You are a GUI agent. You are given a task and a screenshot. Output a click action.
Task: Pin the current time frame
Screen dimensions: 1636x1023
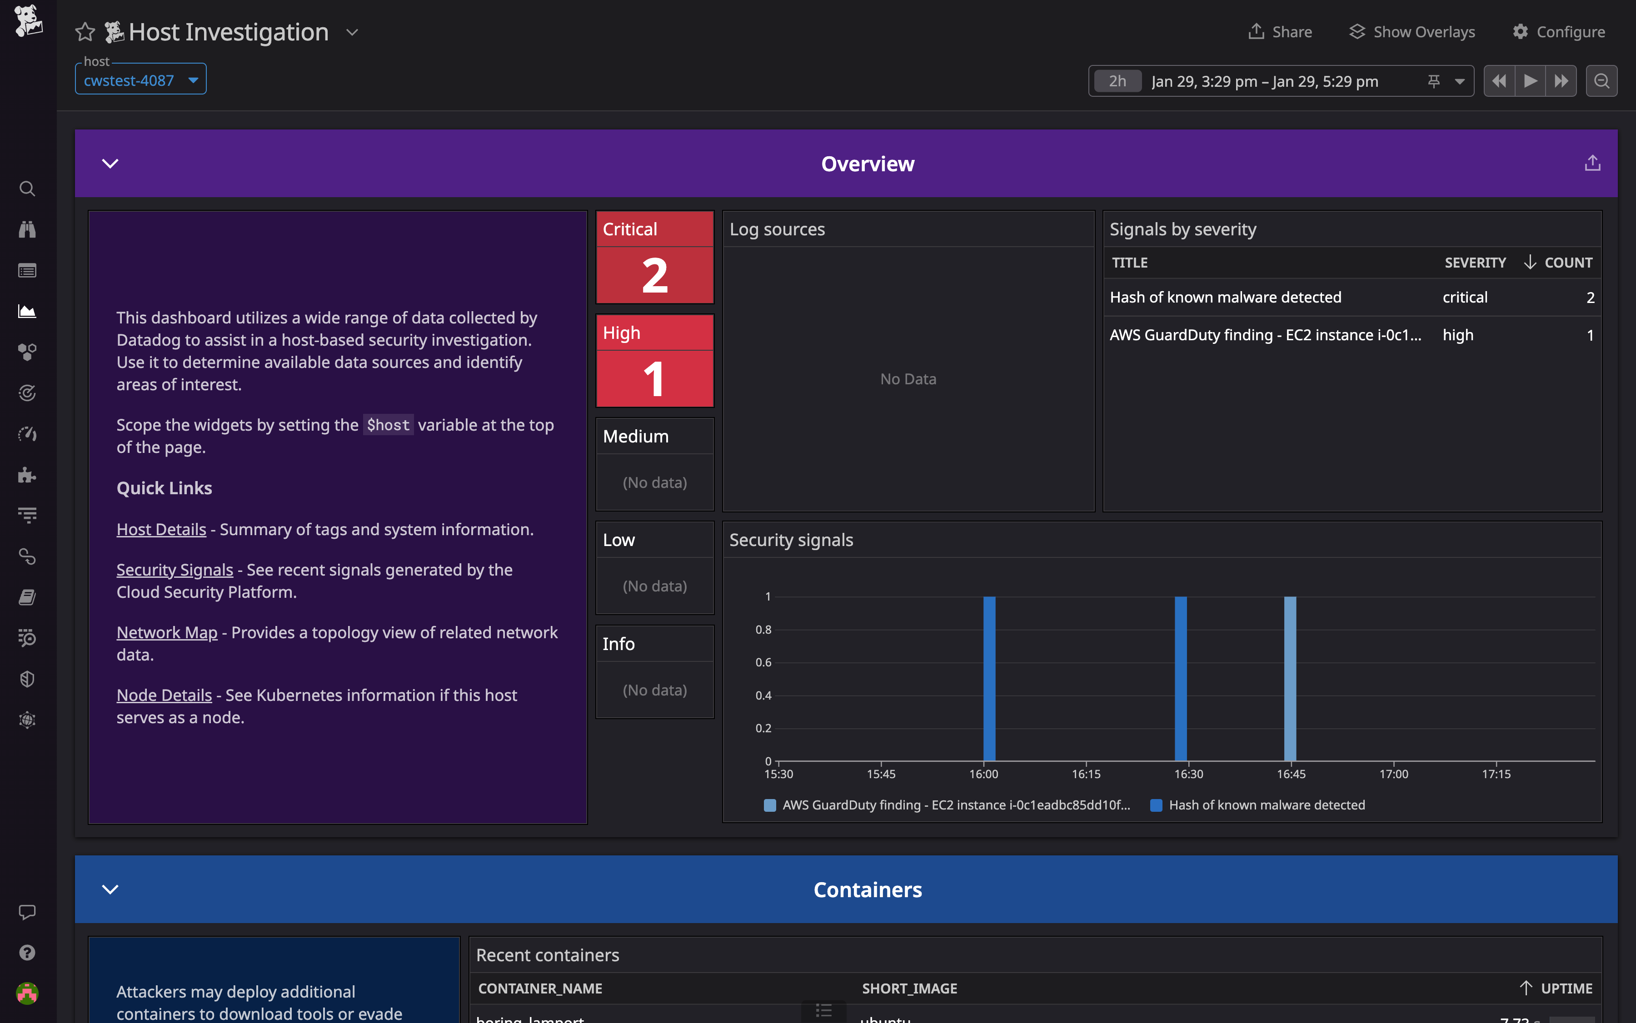click(1434, 80)
